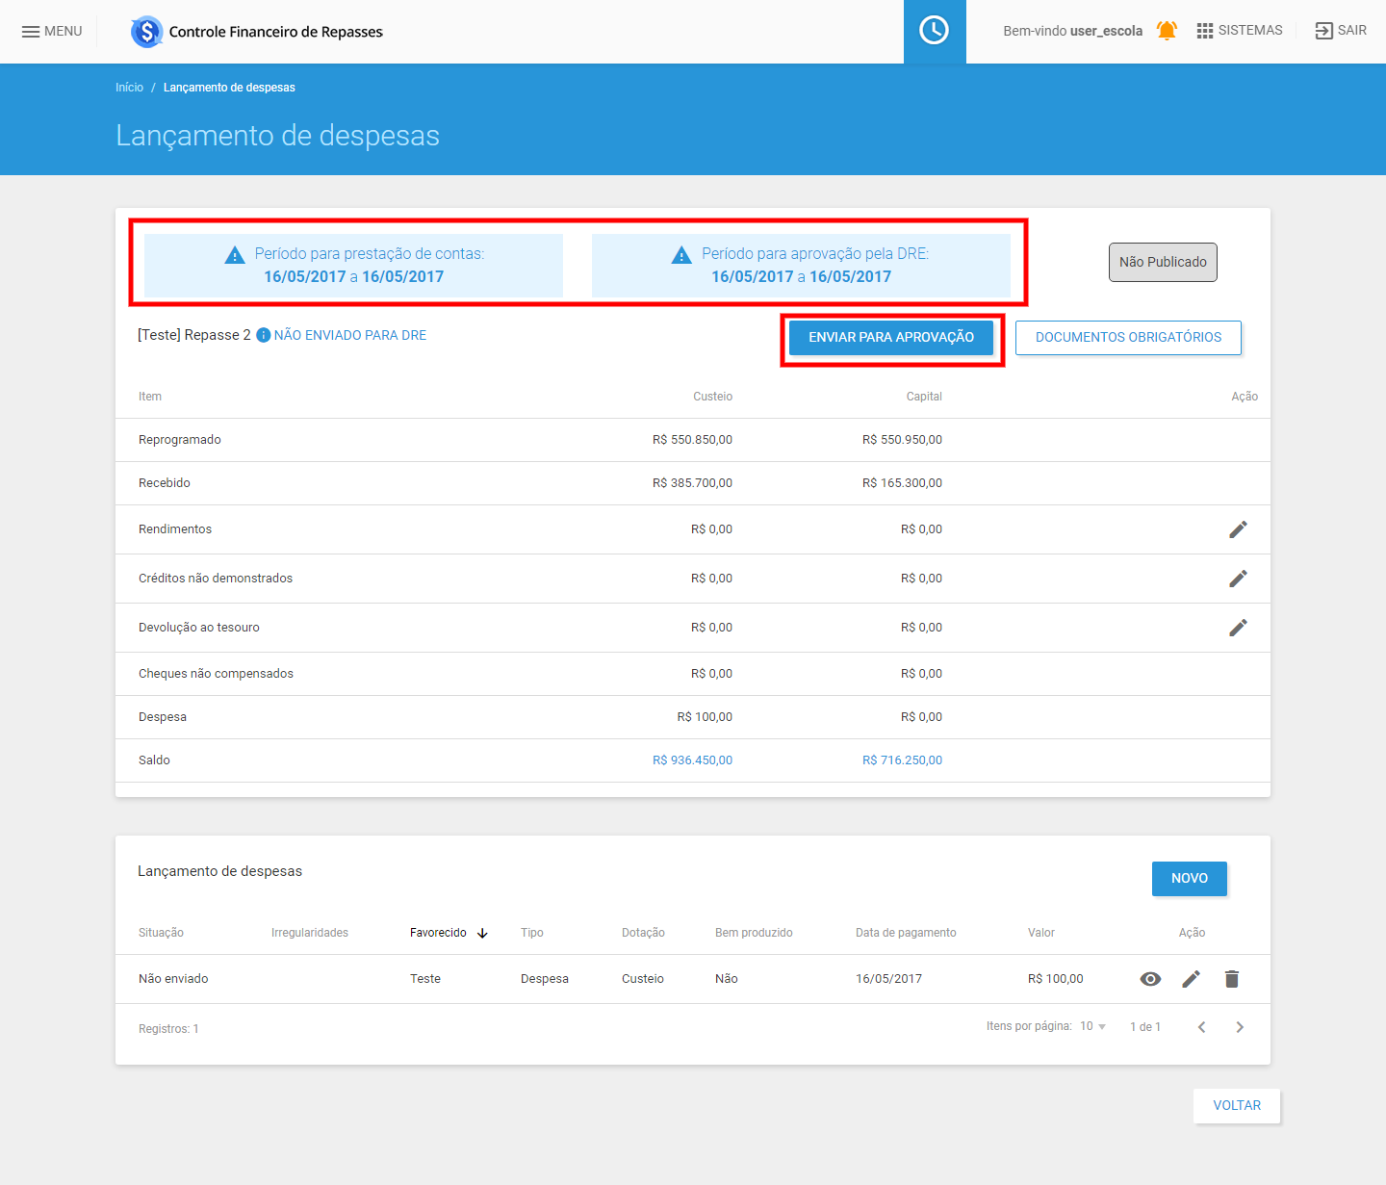Open notifications bell icon
Viewport: 1386px width, 1185px height.
pyautogui.click(x=1167, y=31)
